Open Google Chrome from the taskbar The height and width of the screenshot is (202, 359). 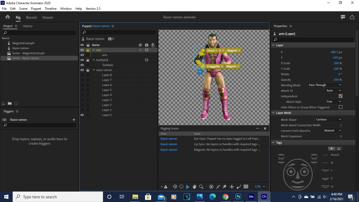[225, 197]
